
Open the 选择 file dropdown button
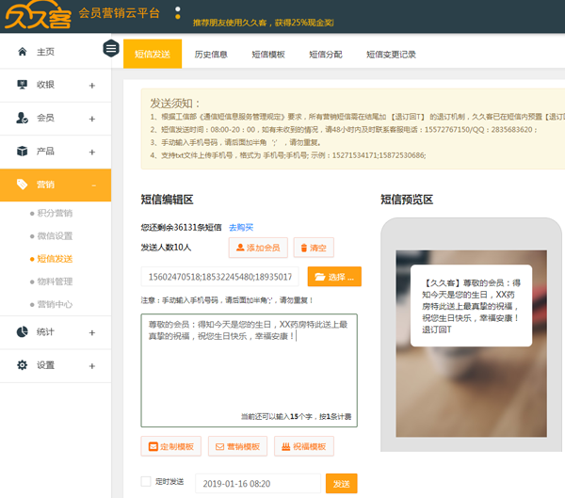[334, 277]
